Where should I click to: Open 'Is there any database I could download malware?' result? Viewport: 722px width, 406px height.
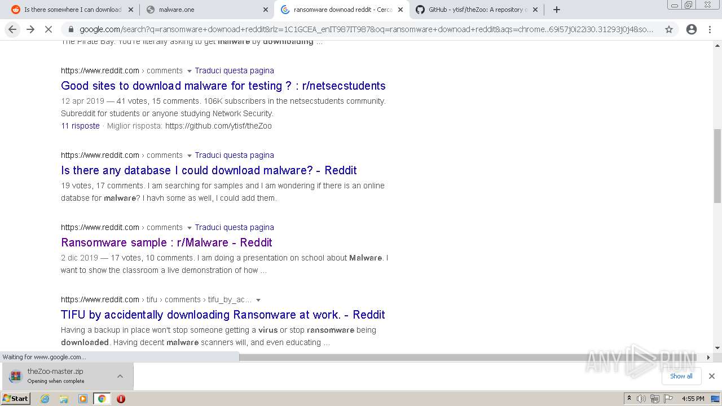pyautogui.click(x=209, y=170)
